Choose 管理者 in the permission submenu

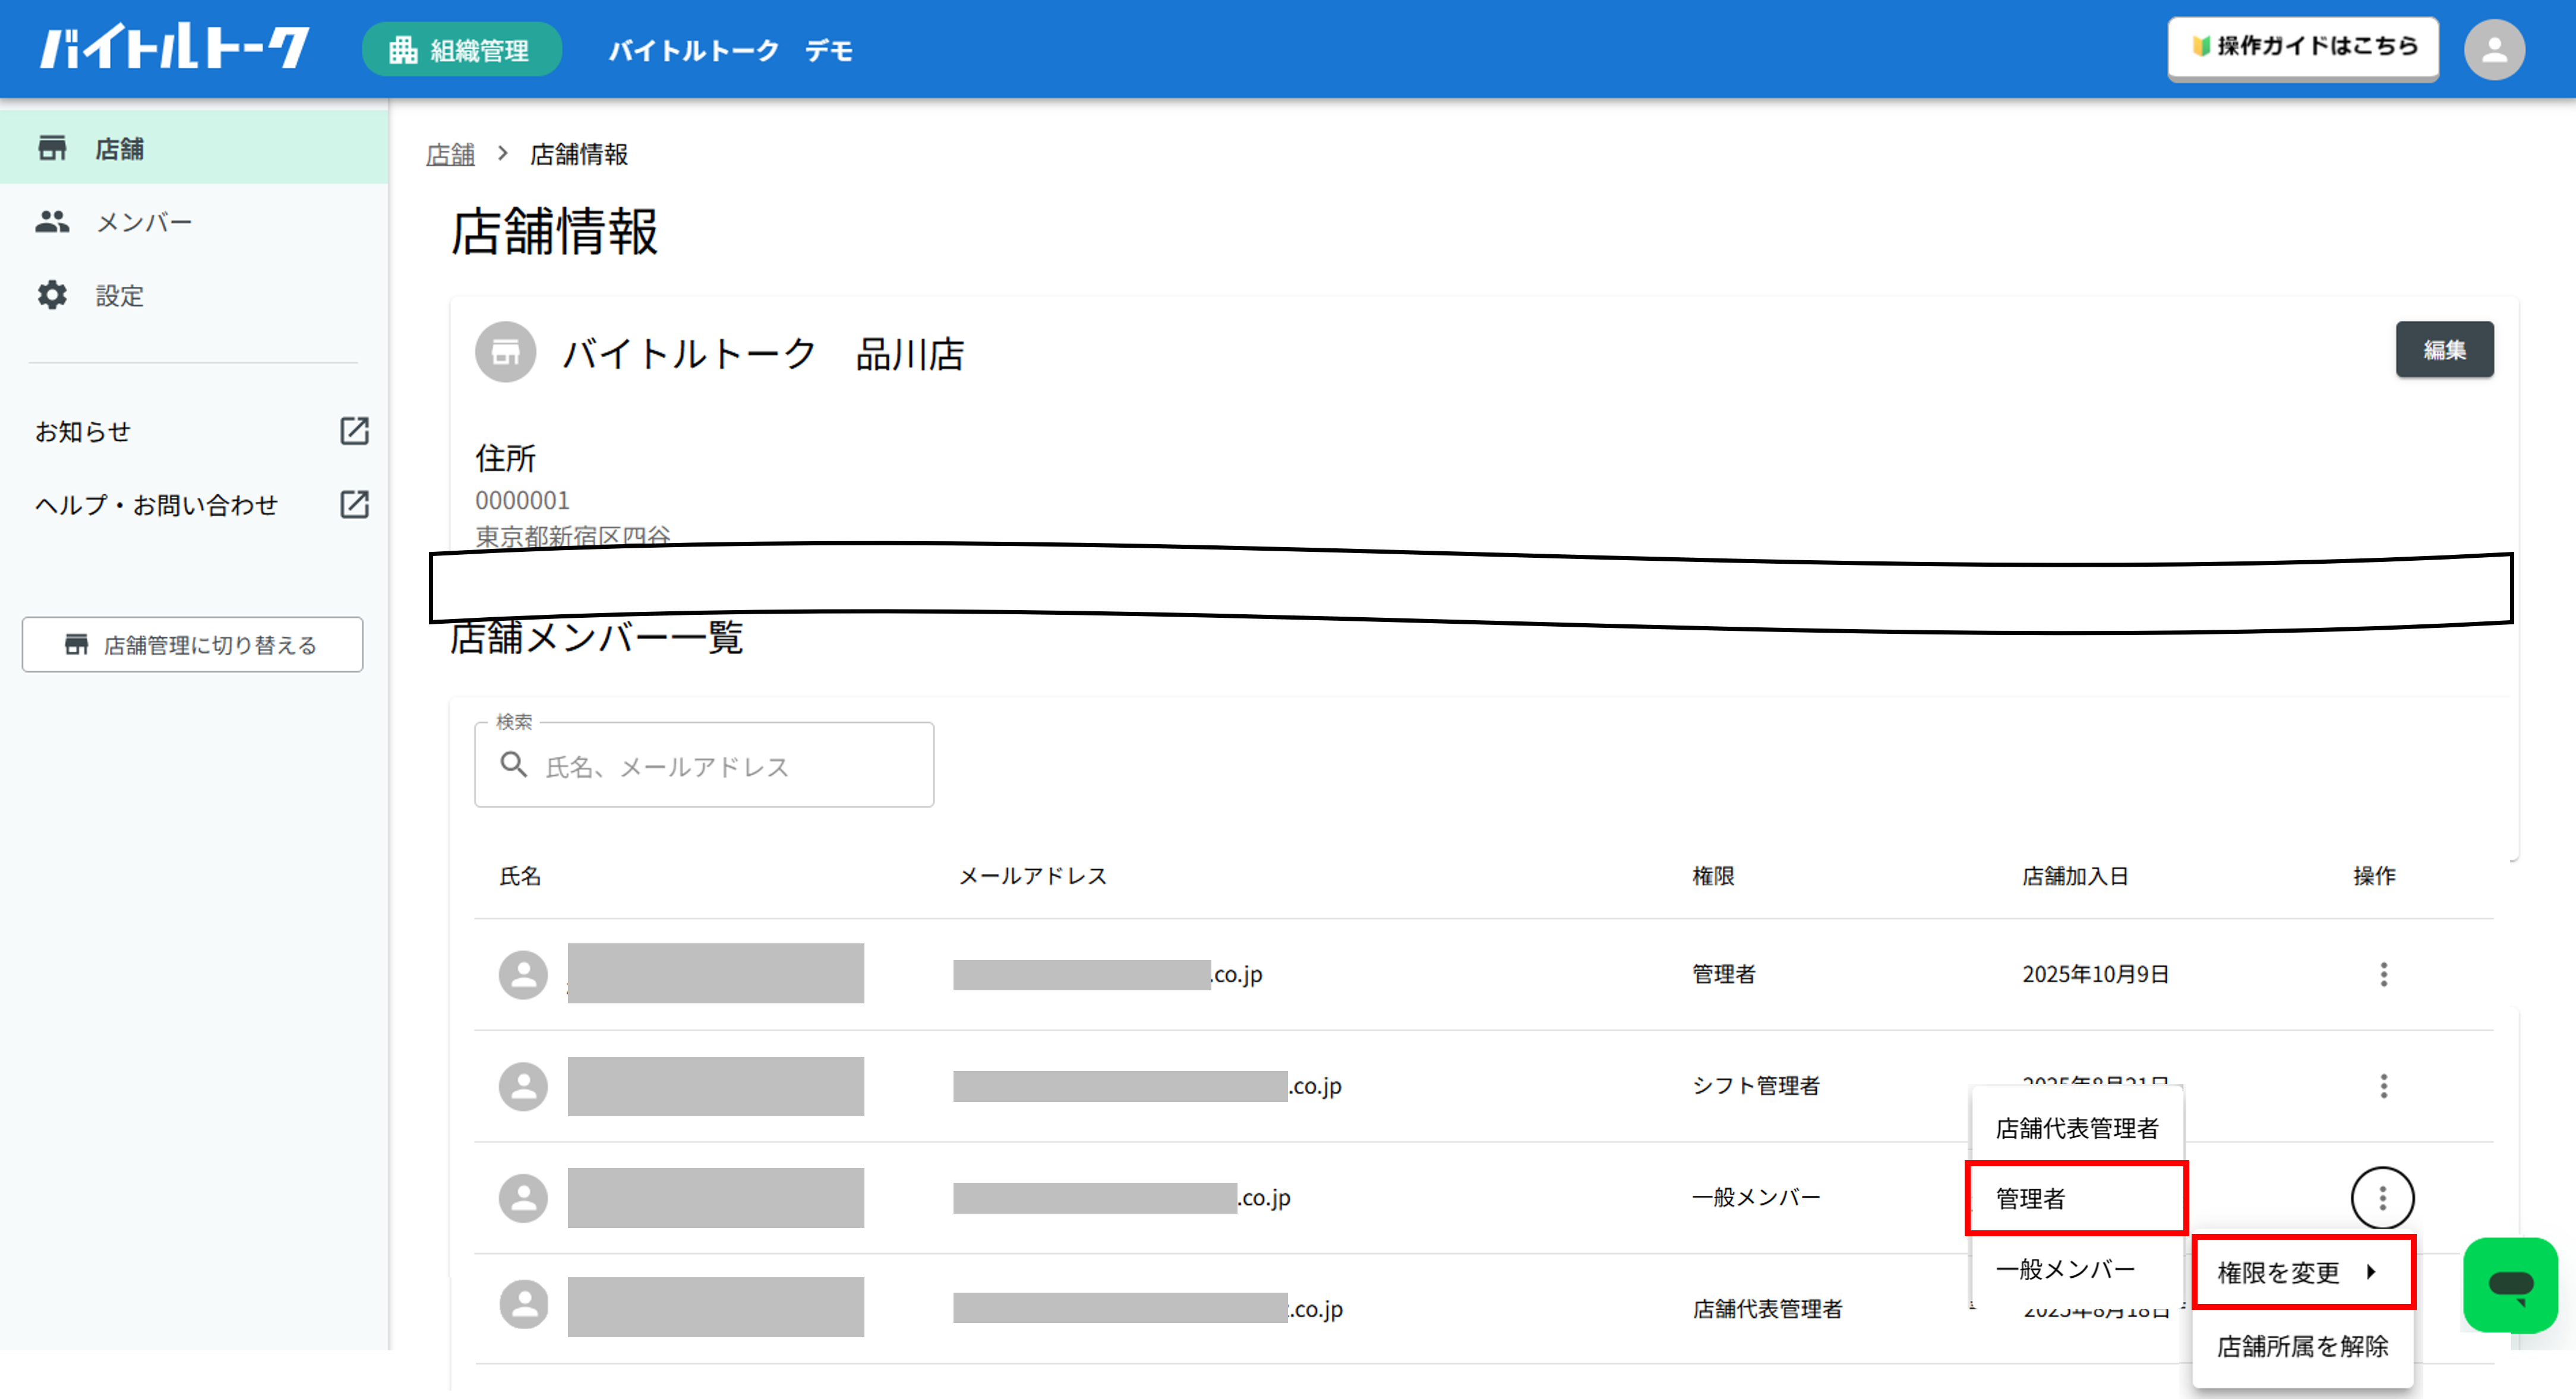(2076, 1198)
